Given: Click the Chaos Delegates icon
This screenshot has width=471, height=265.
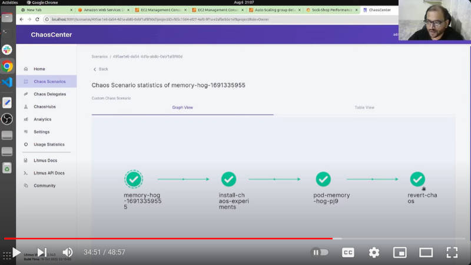Looking at the screenshot, I should click(x=26, y=94).
